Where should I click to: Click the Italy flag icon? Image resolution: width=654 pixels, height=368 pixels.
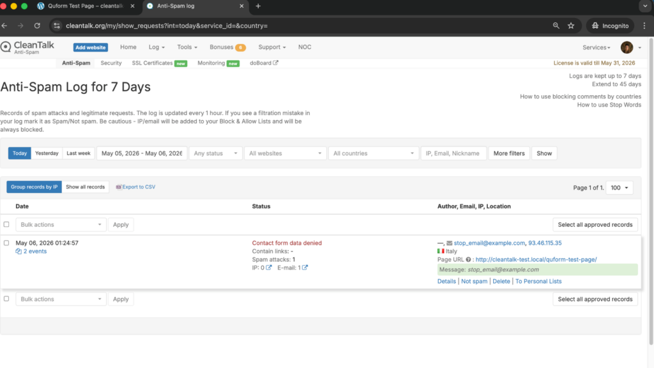pyautogui.click(x=441, y=251)
